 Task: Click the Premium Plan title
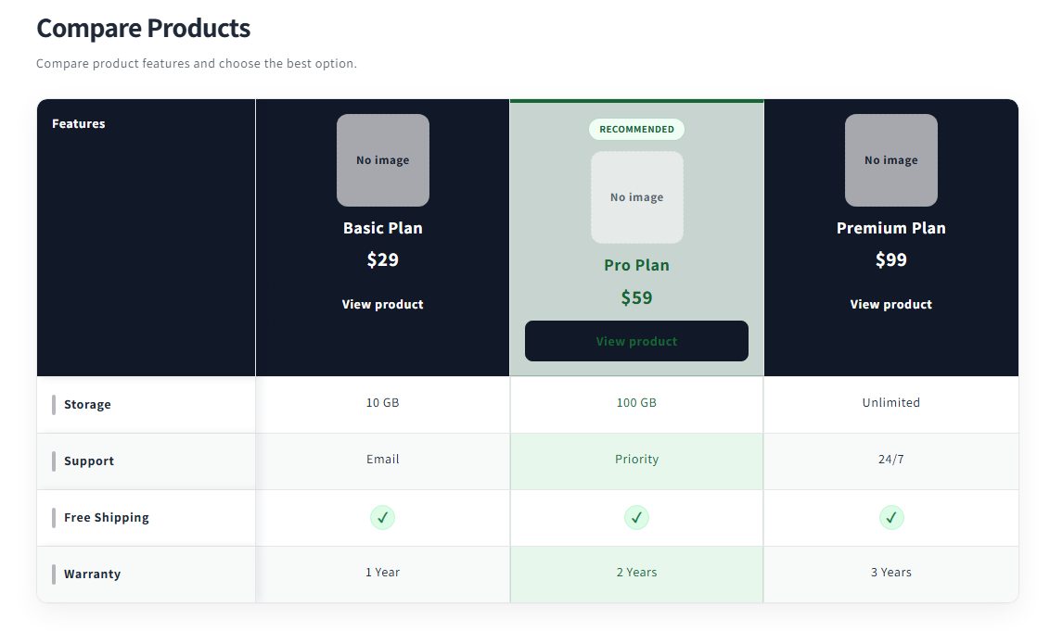[x=891, y=228]
